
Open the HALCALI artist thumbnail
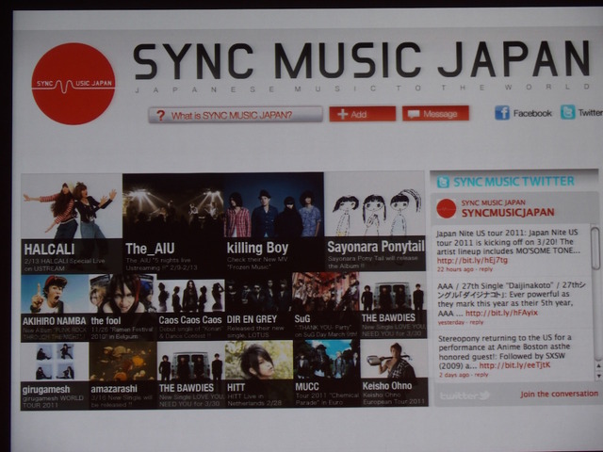(71, 223)
